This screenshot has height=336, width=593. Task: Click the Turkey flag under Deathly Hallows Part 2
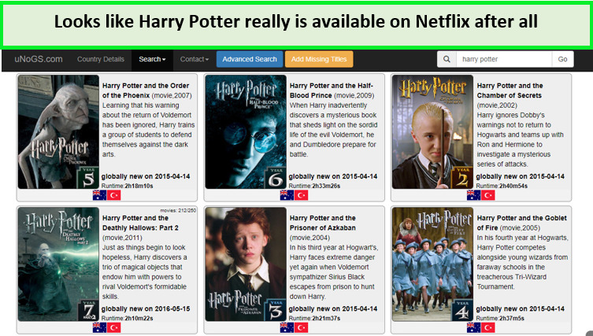pyautogui.click(x=114, y=327)
